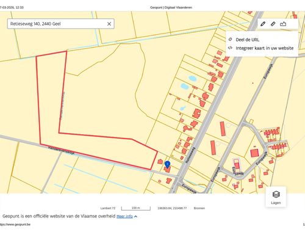Click the code icon beside Integreer kaart
This screenshot has width=305, height=232.
pyautogui.click(x=230, y=48)
